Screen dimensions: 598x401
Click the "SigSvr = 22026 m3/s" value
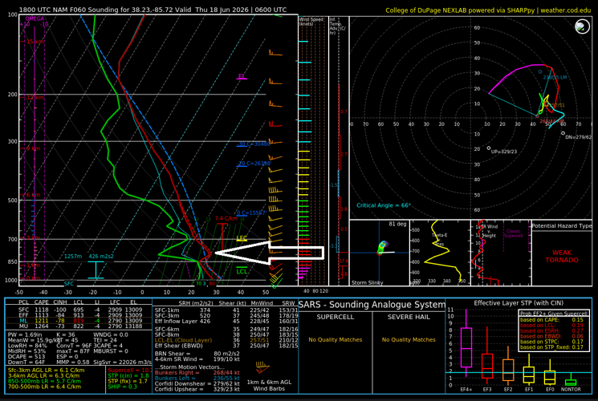click(x=122, y=363)
